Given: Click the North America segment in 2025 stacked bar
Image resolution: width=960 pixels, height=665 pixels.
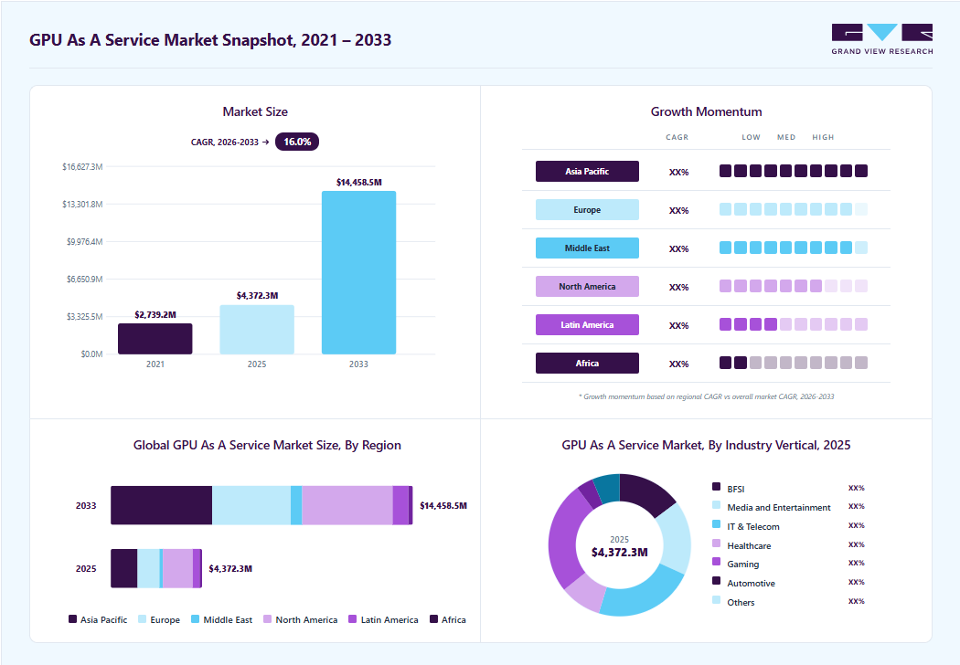Looking at the screenshot, I should (177, 568).
